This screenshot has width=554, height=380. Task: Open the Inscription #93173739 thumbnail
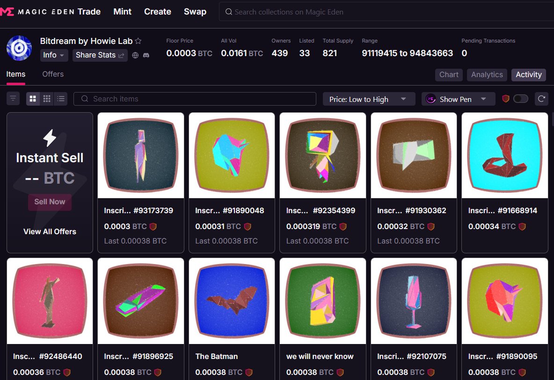click(141, 156)
